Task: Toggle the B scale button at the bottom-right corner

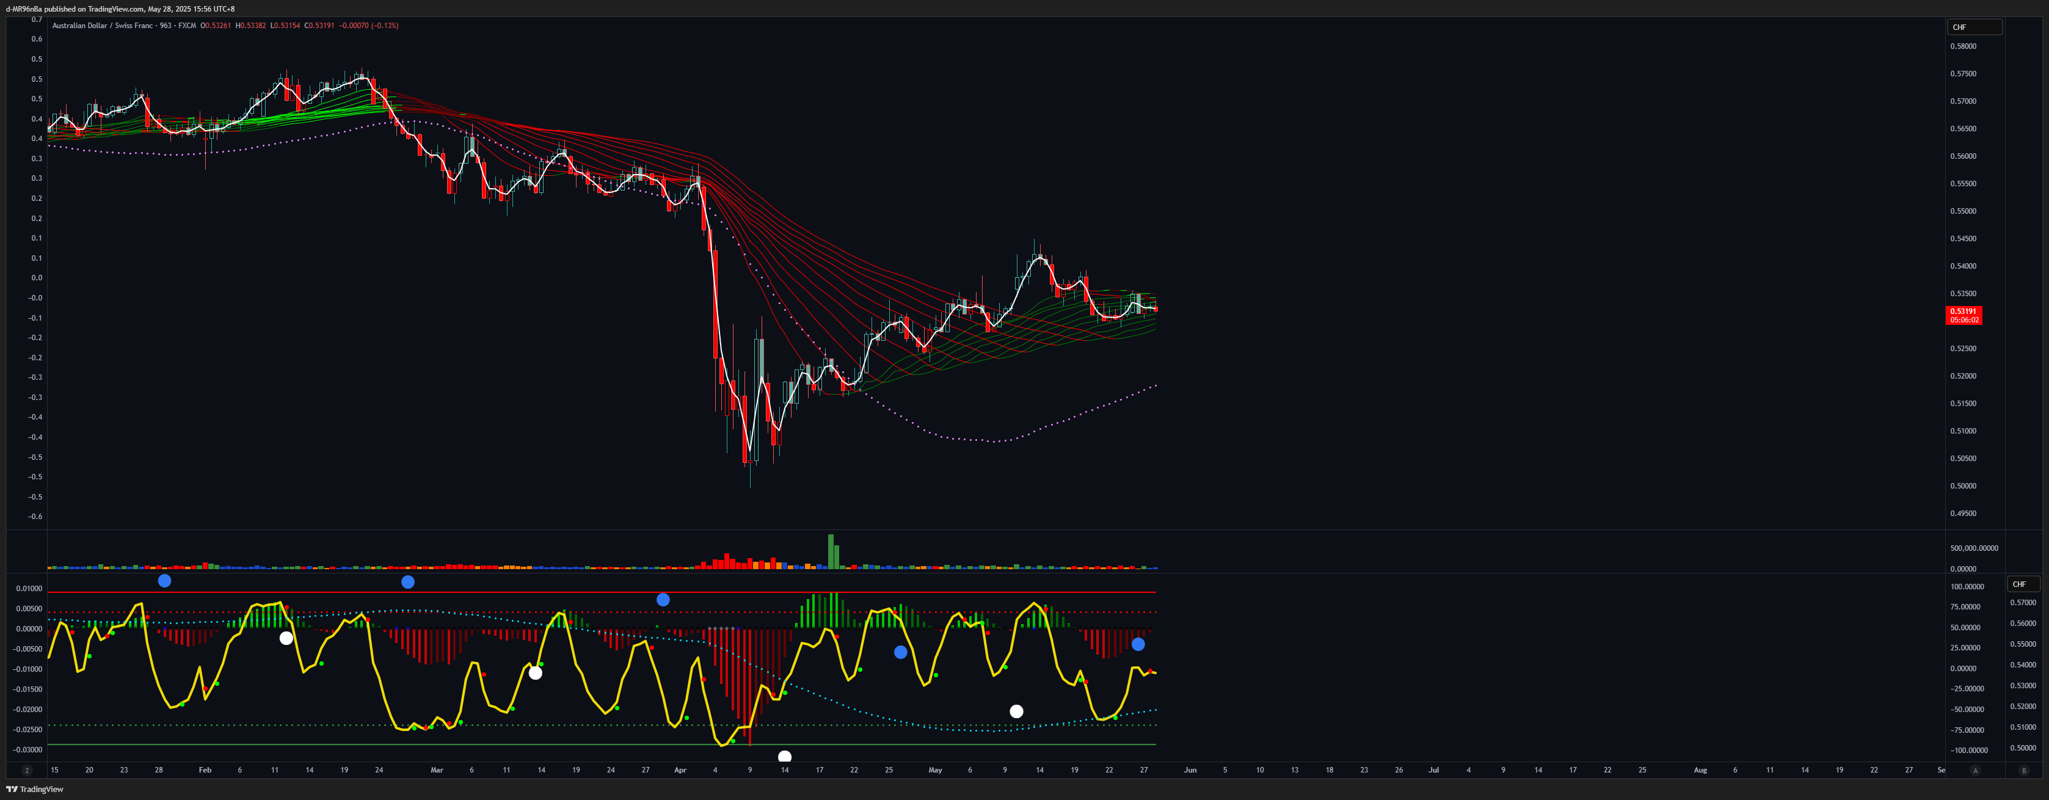Action: 2025,771
